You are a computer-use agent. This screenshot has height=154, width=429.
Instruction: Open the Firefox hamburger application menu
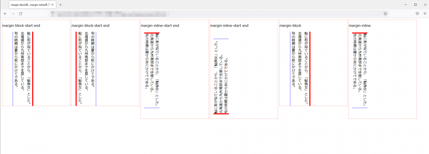coord(425,14)
